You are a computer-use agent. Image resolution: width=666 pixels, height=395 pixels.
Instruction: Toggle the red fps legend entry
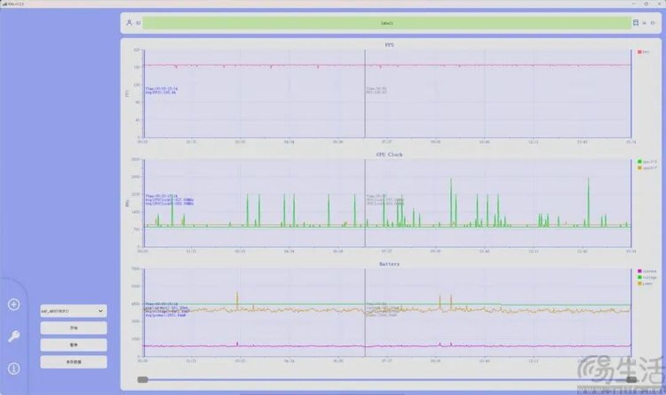tap(643, 52)
